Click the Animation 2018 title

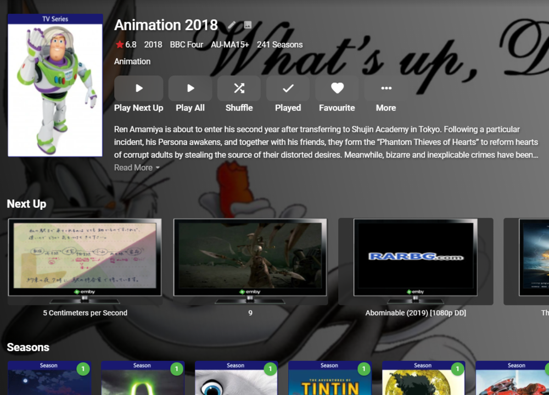tap(166, 25)
